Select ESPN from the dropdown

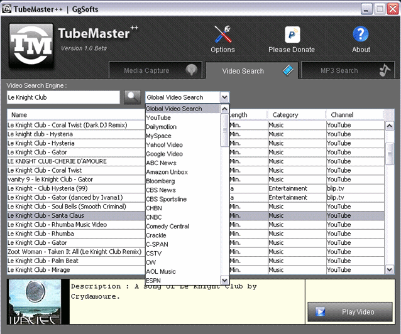tap(183, 281)
